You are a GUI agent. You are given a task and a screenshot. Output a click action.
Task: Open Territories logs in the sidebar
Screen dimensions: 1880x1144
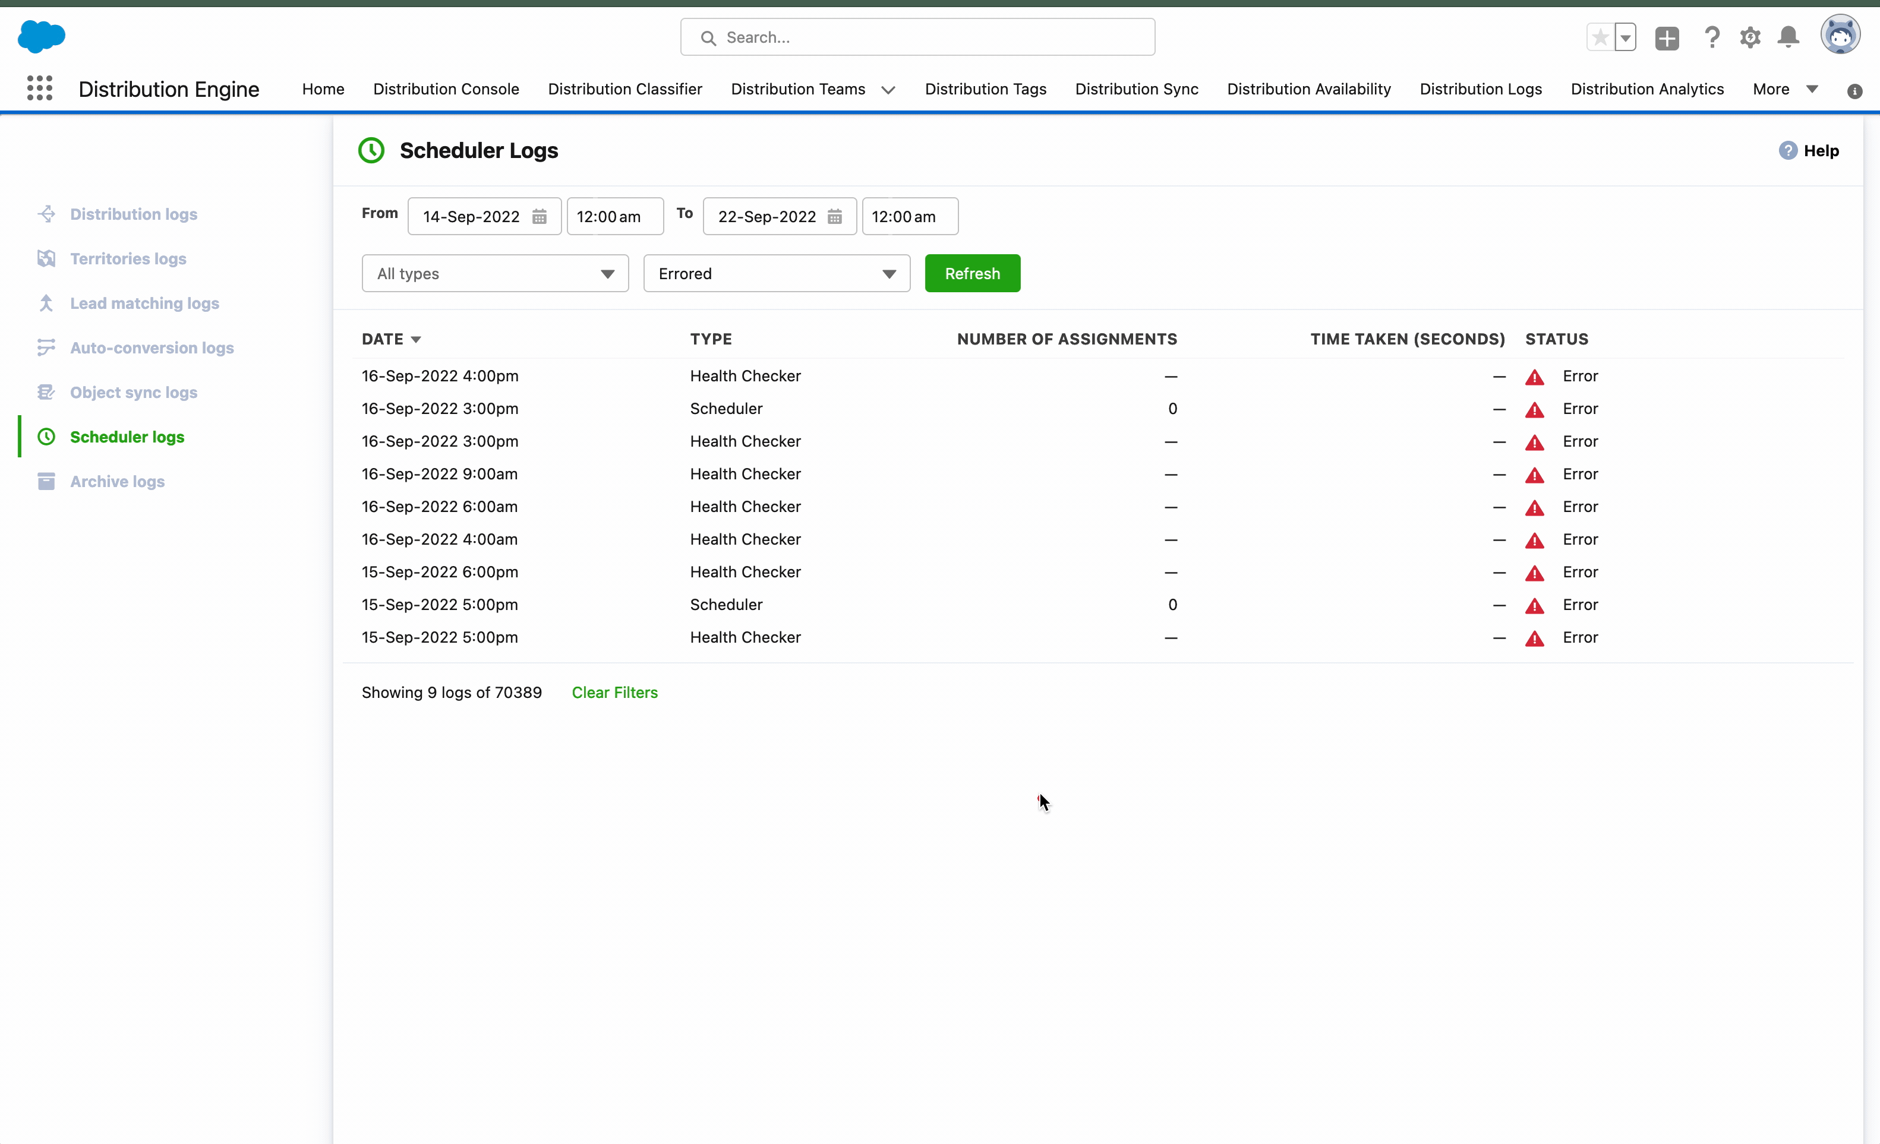pos(128,258)
